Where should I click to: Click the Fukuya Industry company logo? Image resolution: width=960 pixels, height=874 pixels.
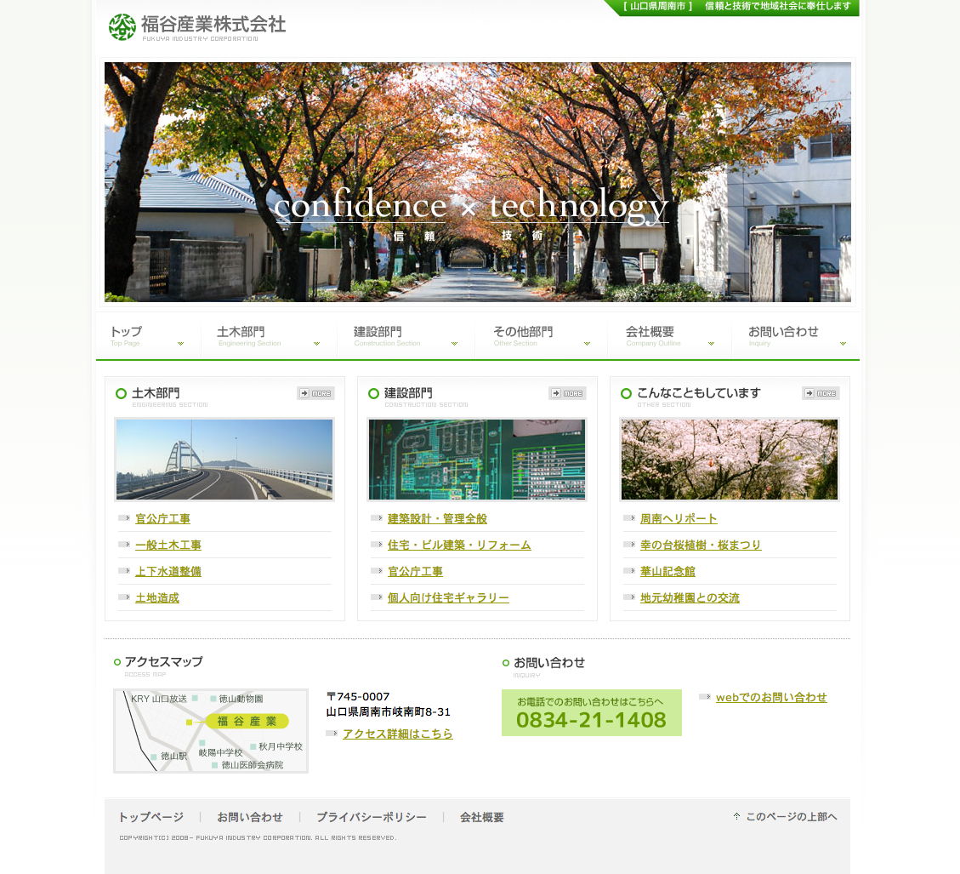[x=196, y=27]
